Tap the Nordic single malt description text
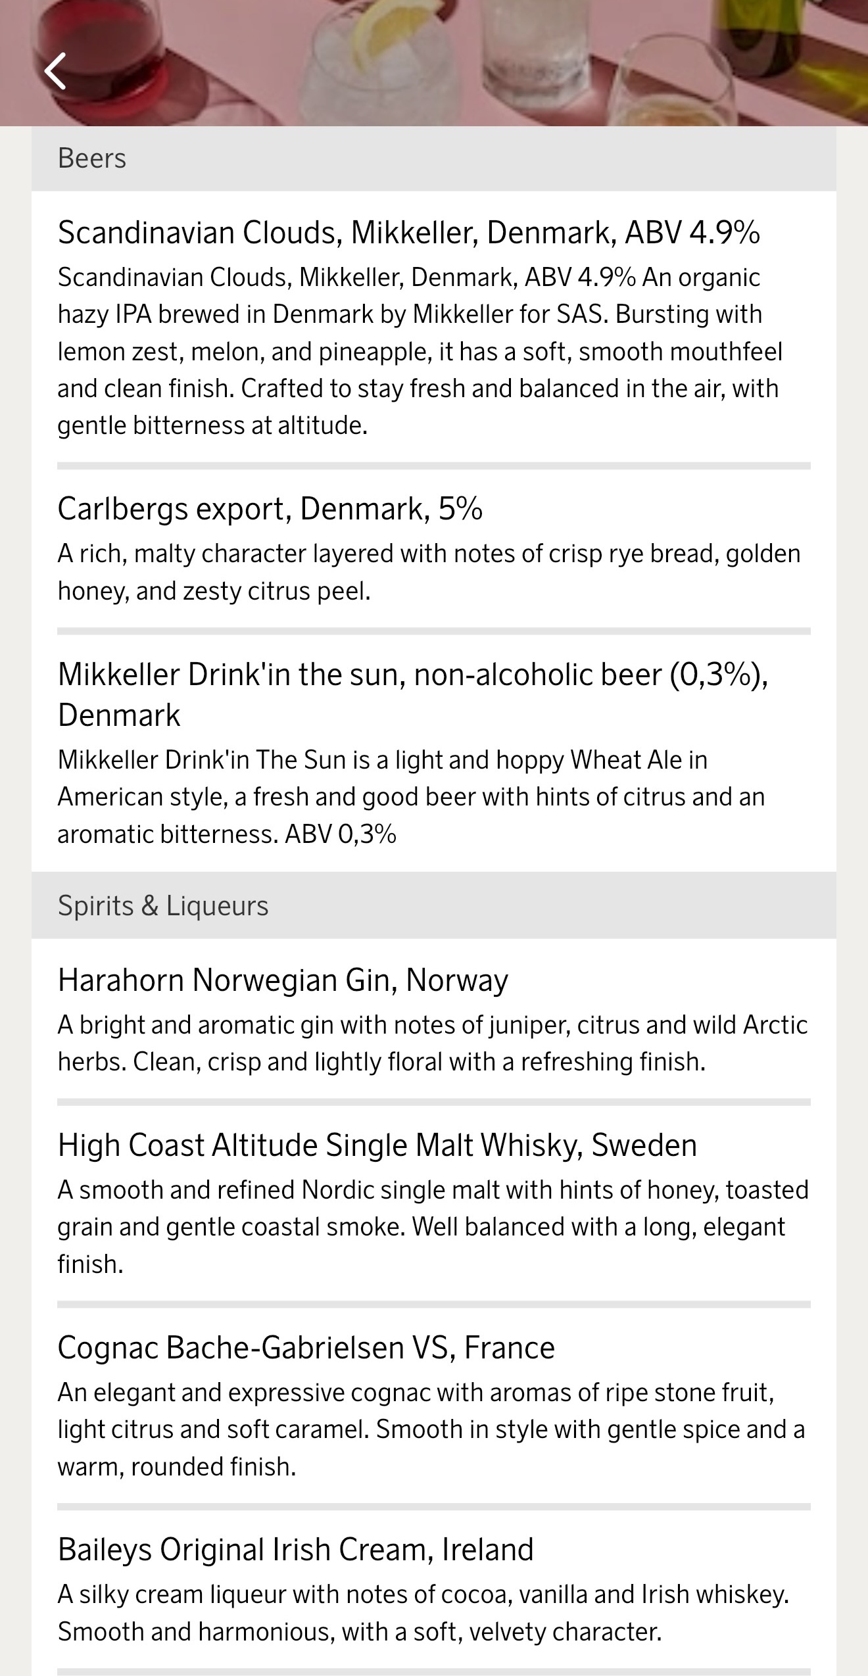This screenshot has height=1676, width=868. coord(433,1226)
